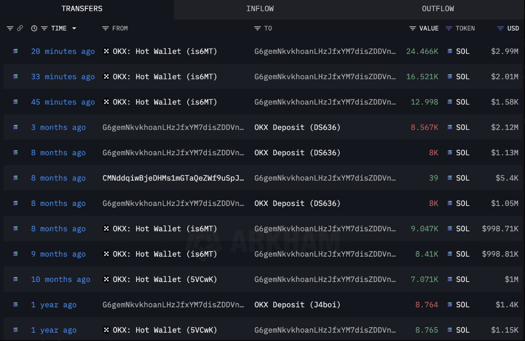The width and height of the screenshot is (525, 341).
Task: Click SOL token icon in the $2.99M row
Action: (450, 51)
